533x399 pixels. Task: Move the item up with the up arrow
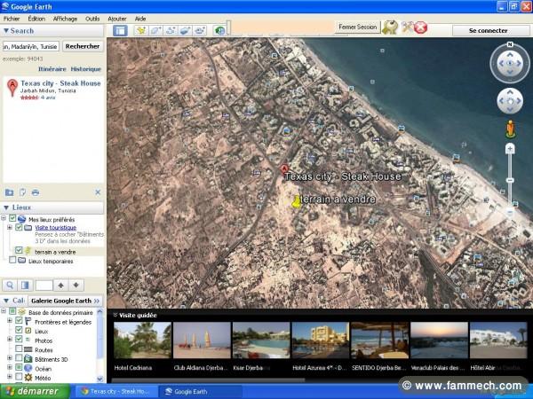coord(60,285)
